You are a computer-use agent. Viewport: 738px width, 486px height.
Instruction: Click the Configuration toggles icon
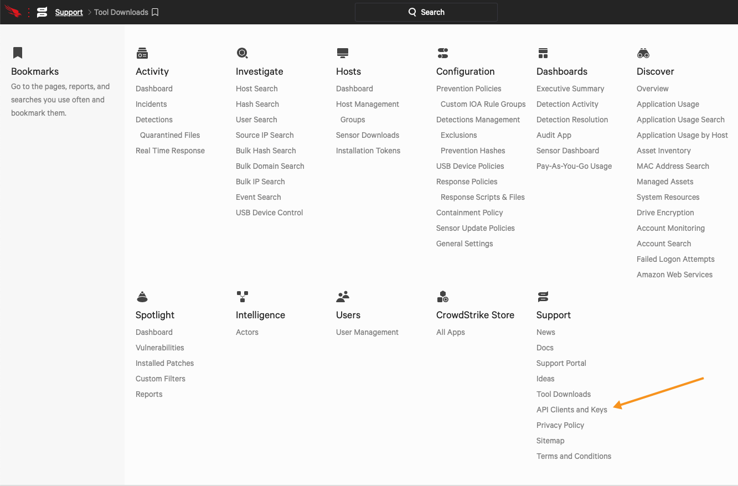[442, 53]
